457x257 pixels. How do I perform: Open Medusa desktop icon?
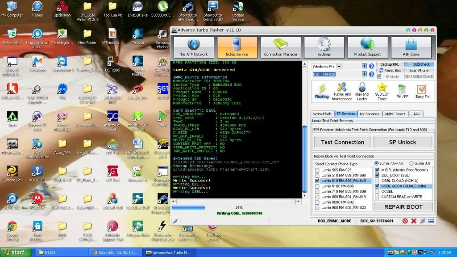coord(137,37)
